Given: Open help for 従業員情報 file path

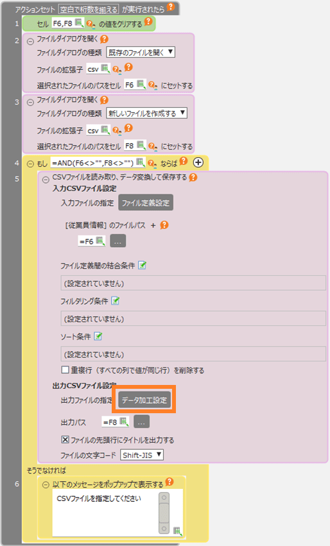Looking at the screenshot, I should coord(164,225).
